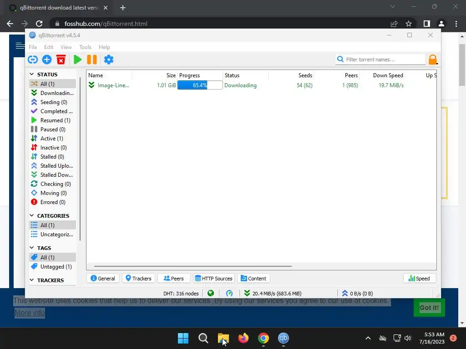Collapse the CATEGORIES section
This screenshot has height=349, width=466.
[x=32, y=215]
